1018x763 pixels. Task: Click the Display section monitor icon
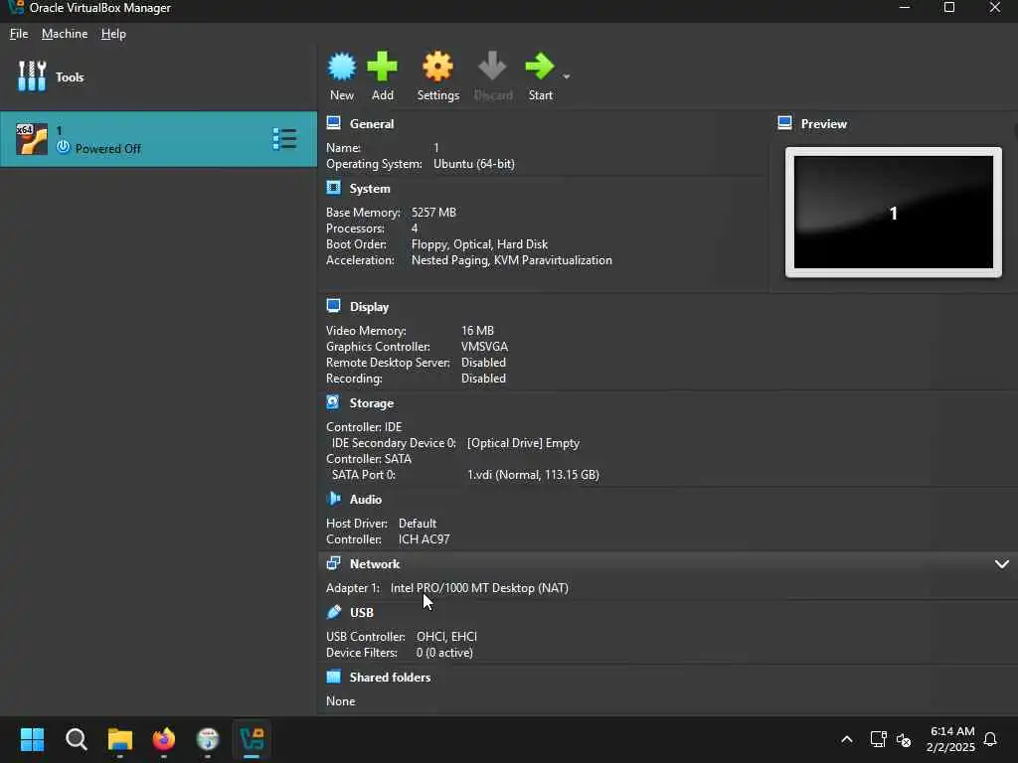tap(334, 306)
